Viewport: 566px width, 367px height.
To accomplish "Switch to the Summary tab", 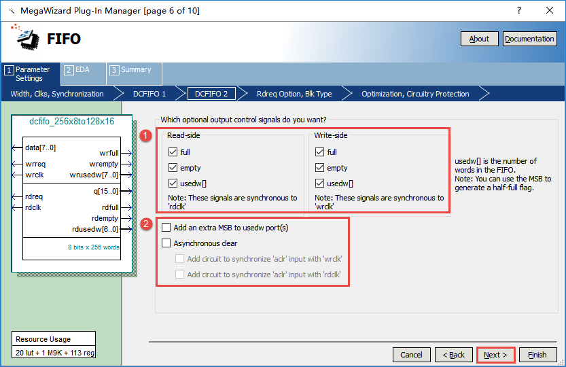I will pyautogui.click(x=135, y=73).
